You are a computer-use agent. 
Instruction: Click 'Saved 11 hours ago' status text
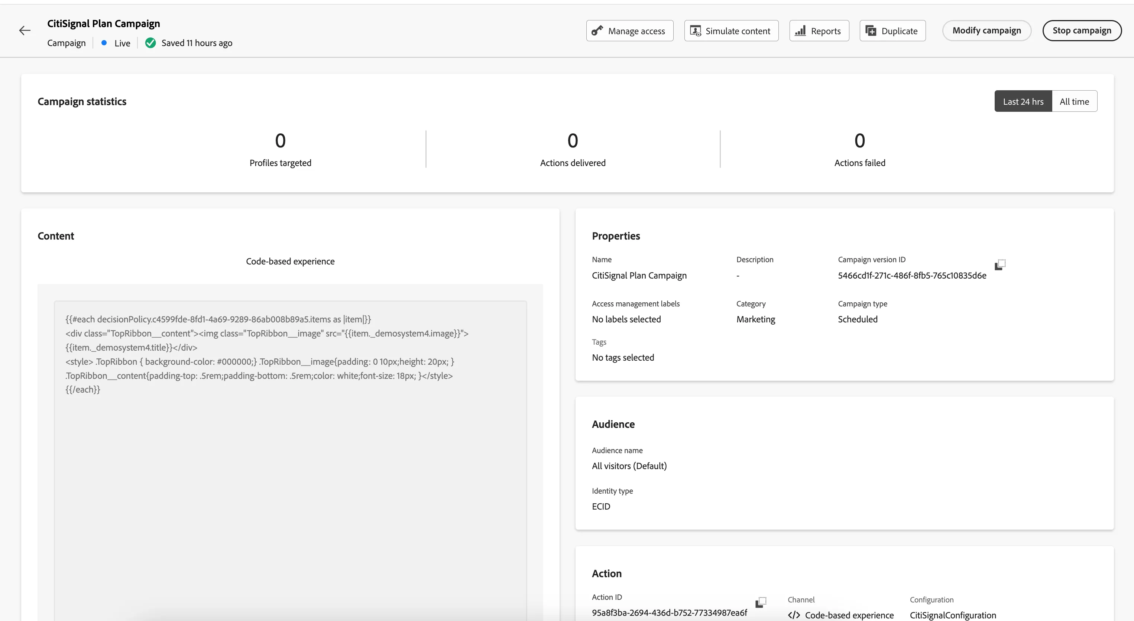click(197, 43)
